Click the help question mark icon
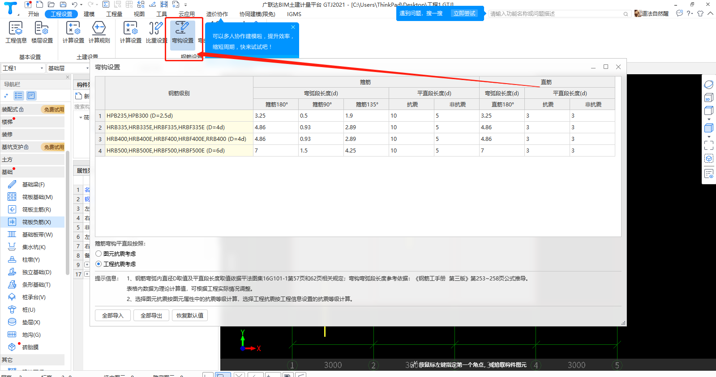The image size is (716, 377). [689, 13]
